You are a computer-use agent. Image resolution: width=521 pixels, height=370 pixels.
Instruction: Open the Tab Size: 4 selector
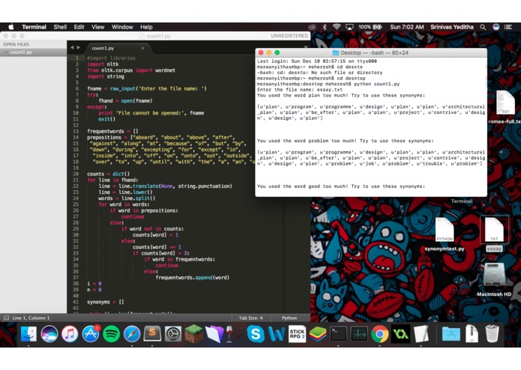(250, 318)
